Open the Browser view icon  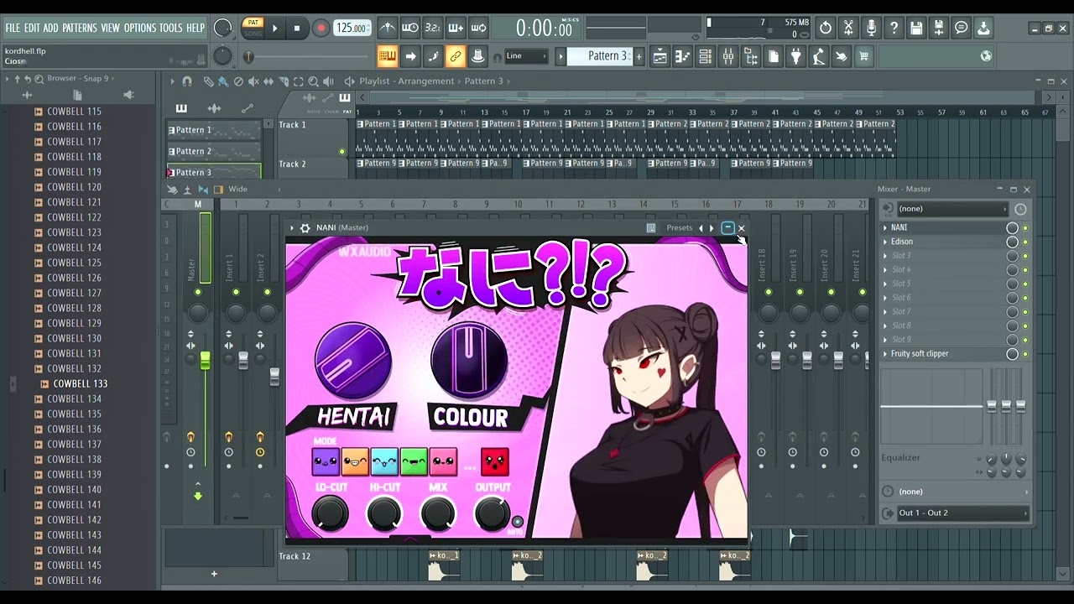750,56
